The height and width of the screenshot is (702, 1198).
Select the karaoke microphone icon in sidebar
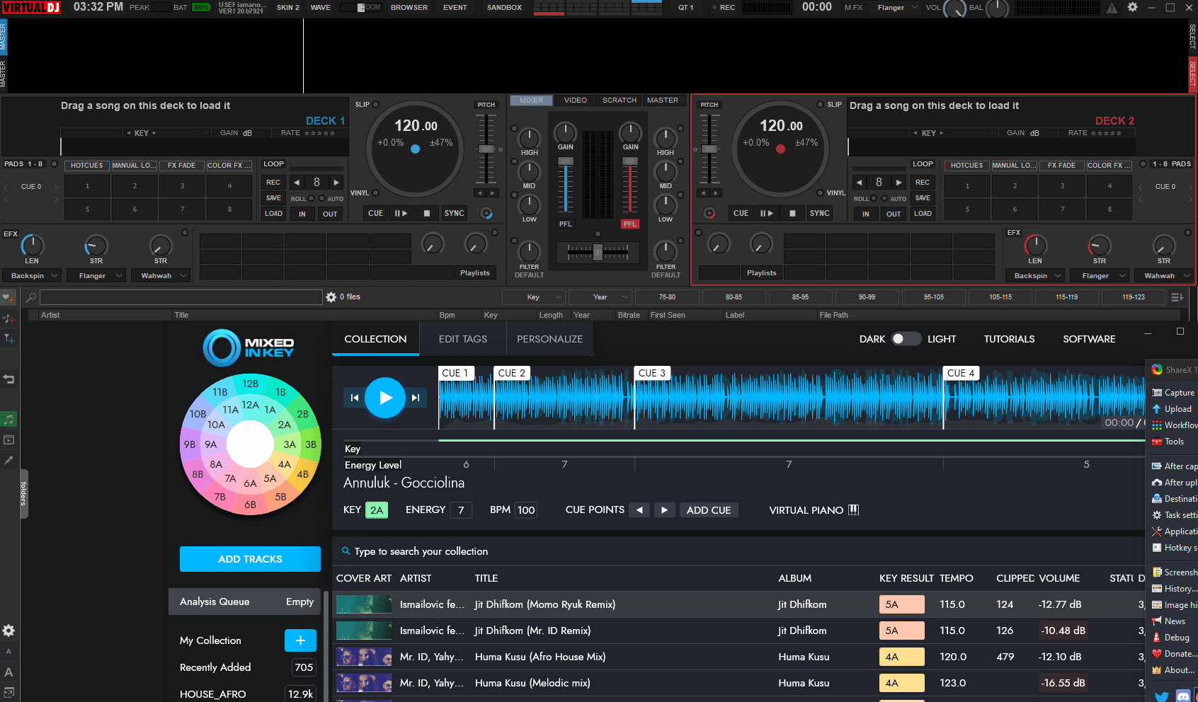tap(8, 460)
